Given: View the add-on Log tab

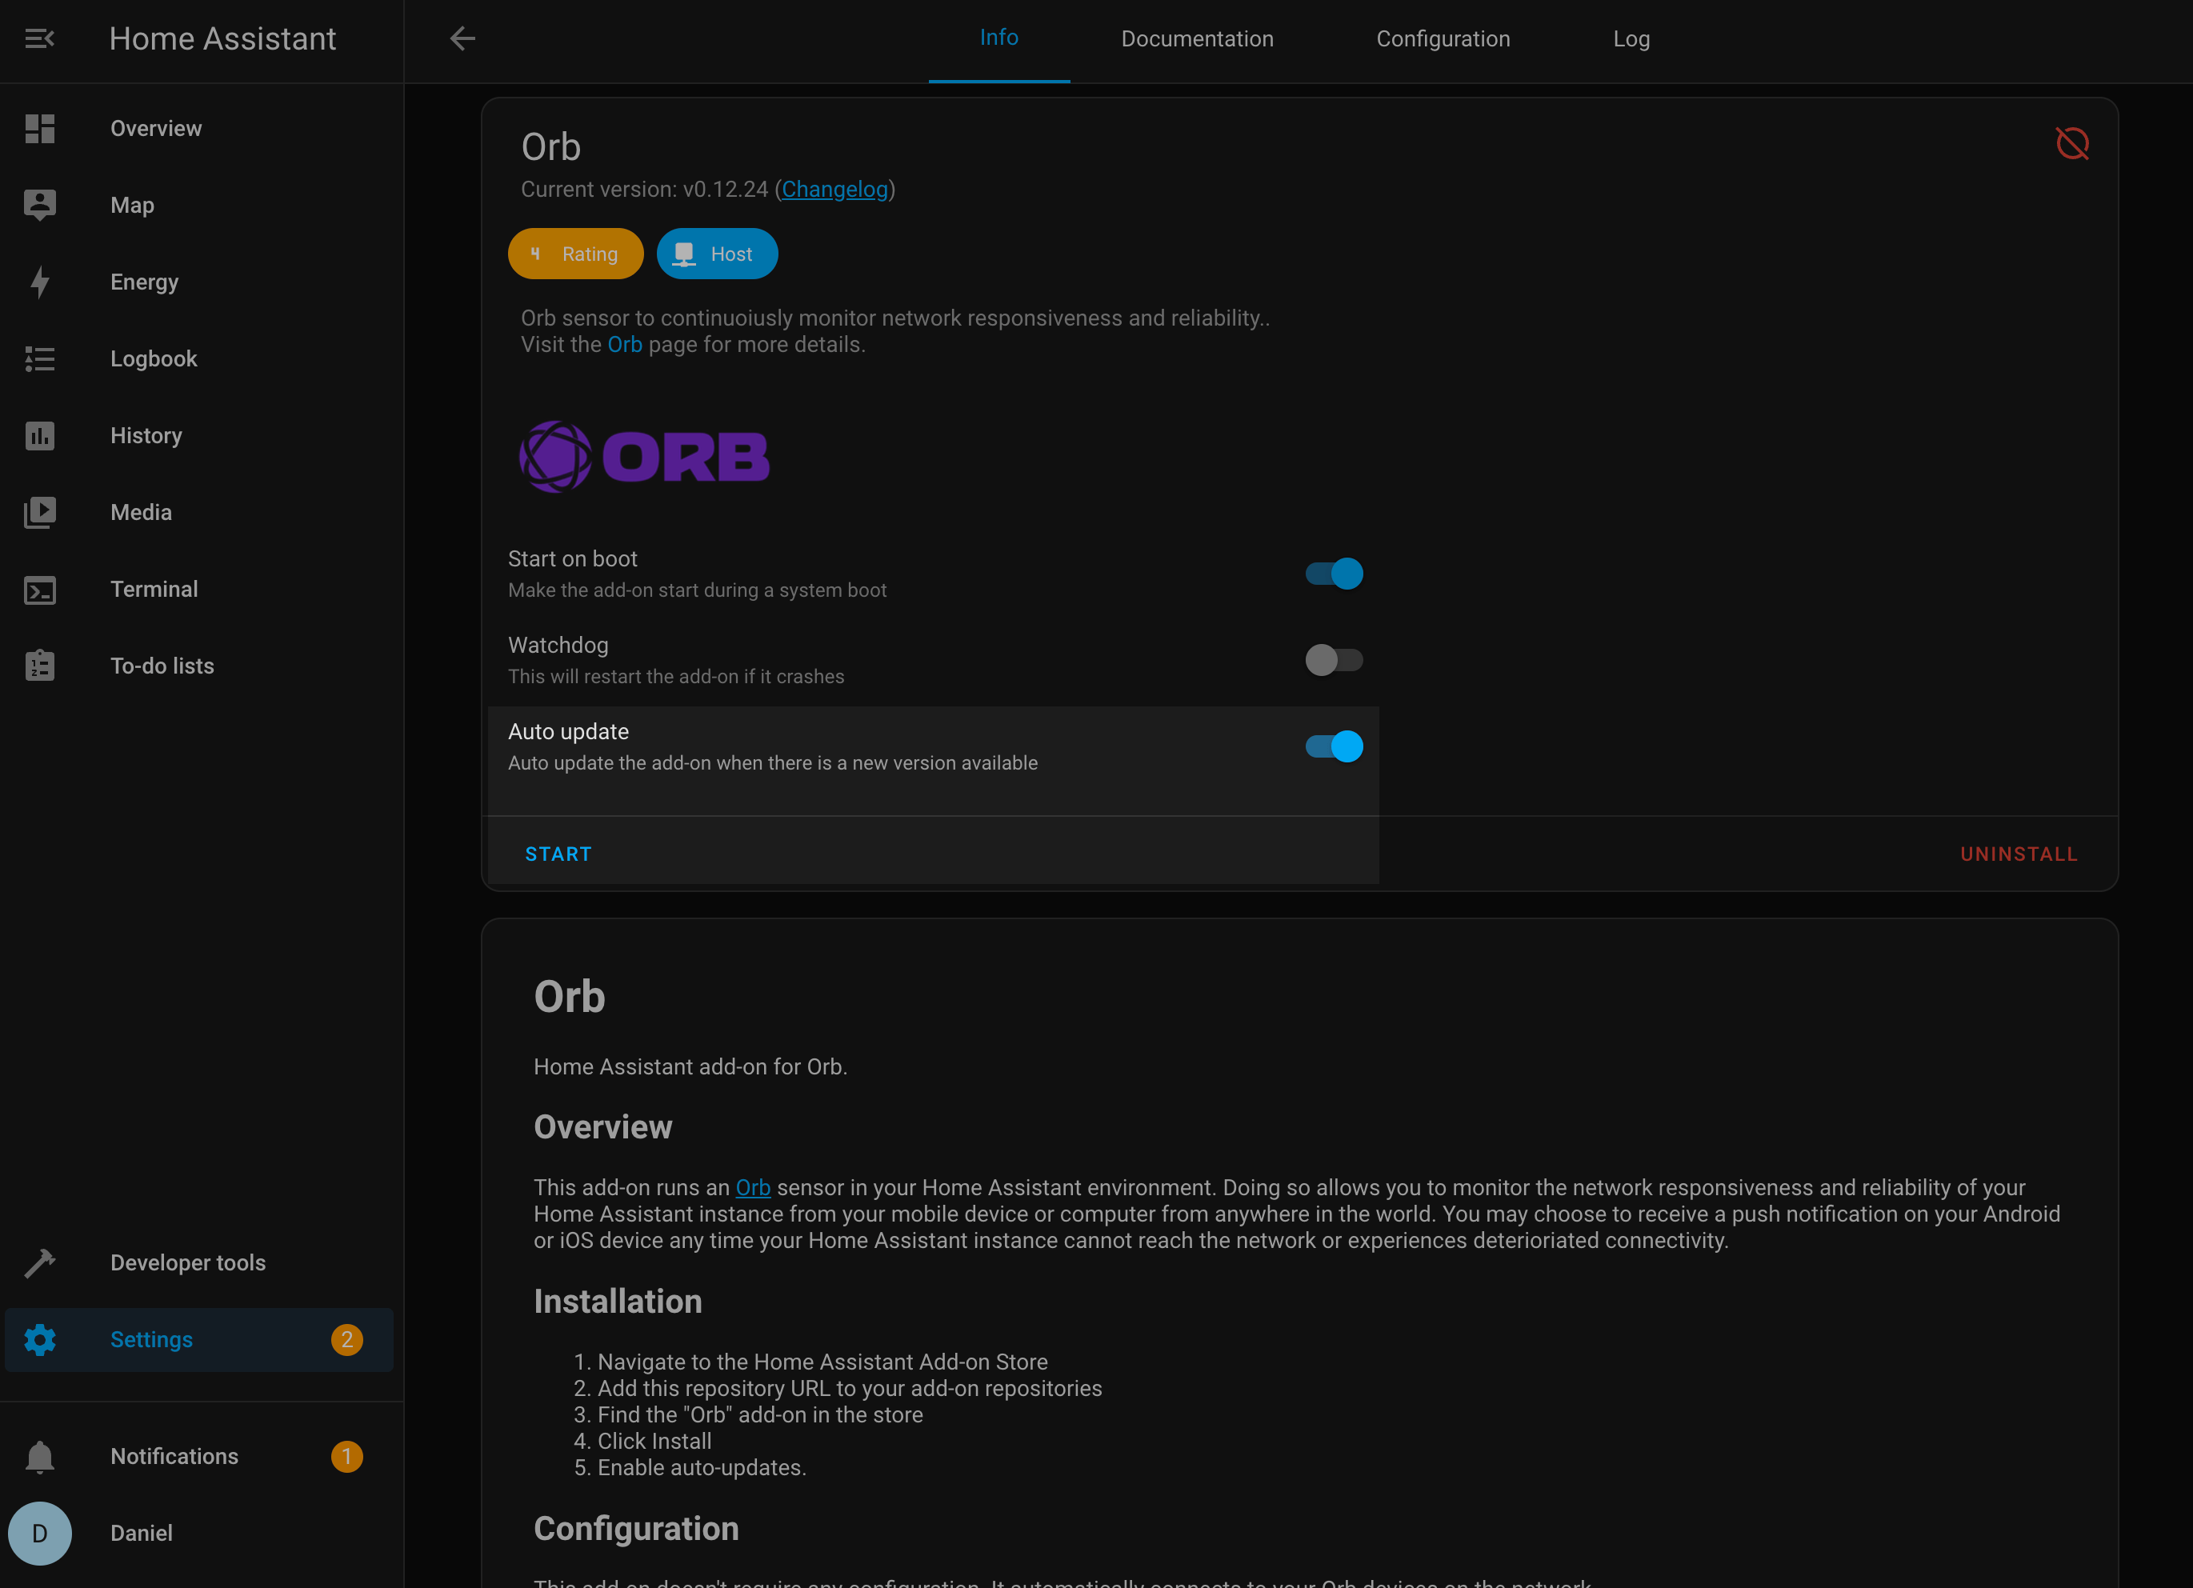Looking at the screenshot, I should click(x=1631, y=38).
